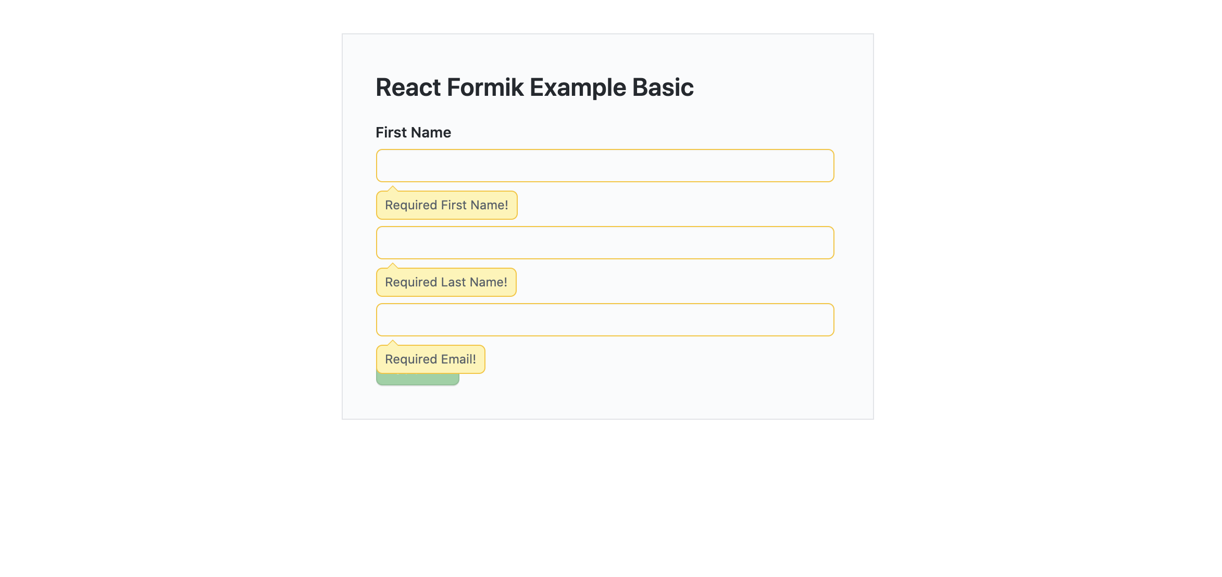Click the 'Required First Name!' error tooltip
Image resolution: width=1222 pixels, height=577 pixels.
pyautogui.click(x=446, y=205)
